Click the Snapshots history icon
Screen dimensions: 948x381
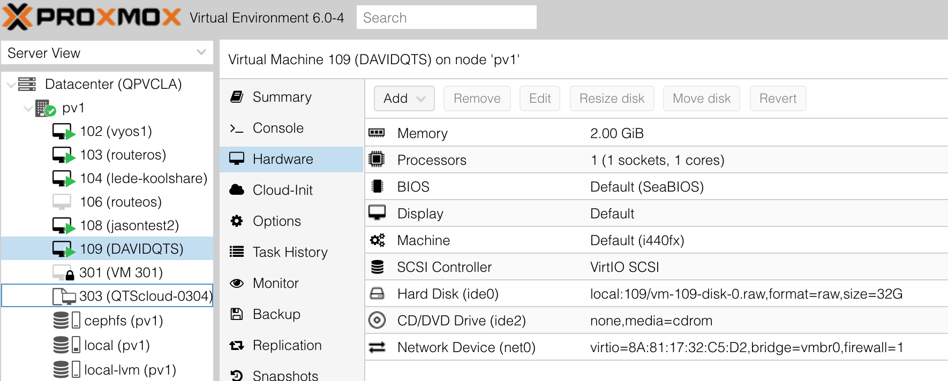click(237, 376)
